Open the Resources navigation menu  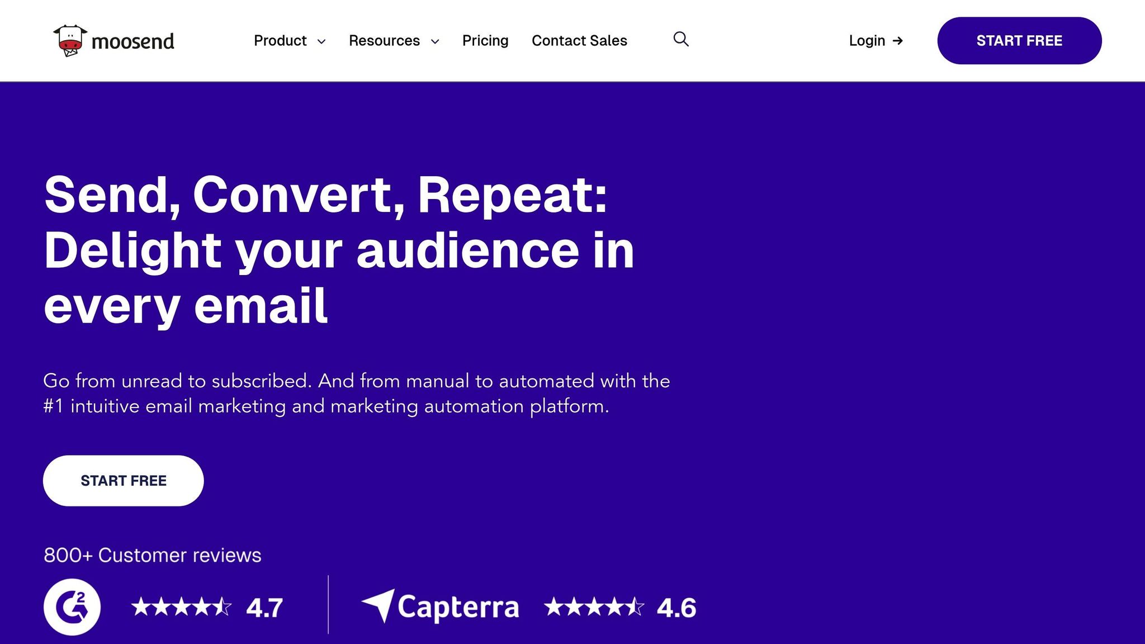click(384, 41)
